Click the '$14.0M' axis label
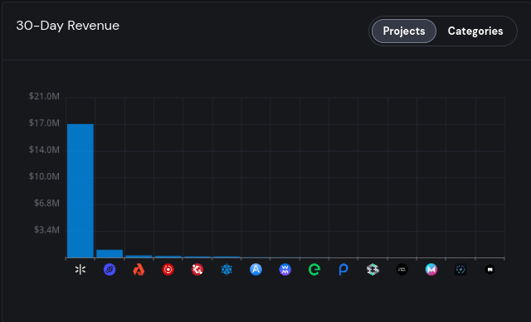This screenshot has height=322, width=531. click(x=44, y=150)
